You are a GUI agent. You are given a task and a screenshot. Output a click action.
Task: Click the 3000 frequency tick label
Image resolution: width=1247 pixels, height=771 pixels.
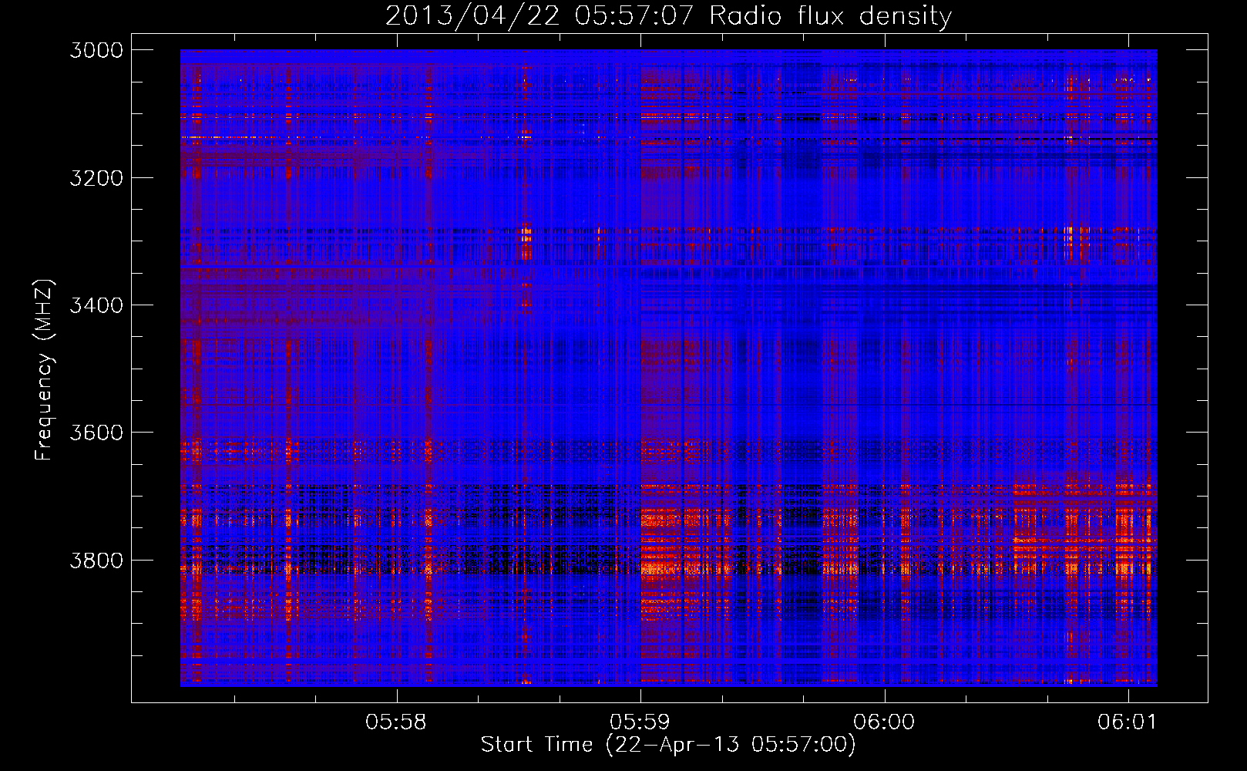(96, 50)
